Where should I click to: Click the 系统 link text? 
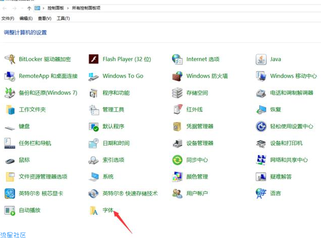pos(108,177)
